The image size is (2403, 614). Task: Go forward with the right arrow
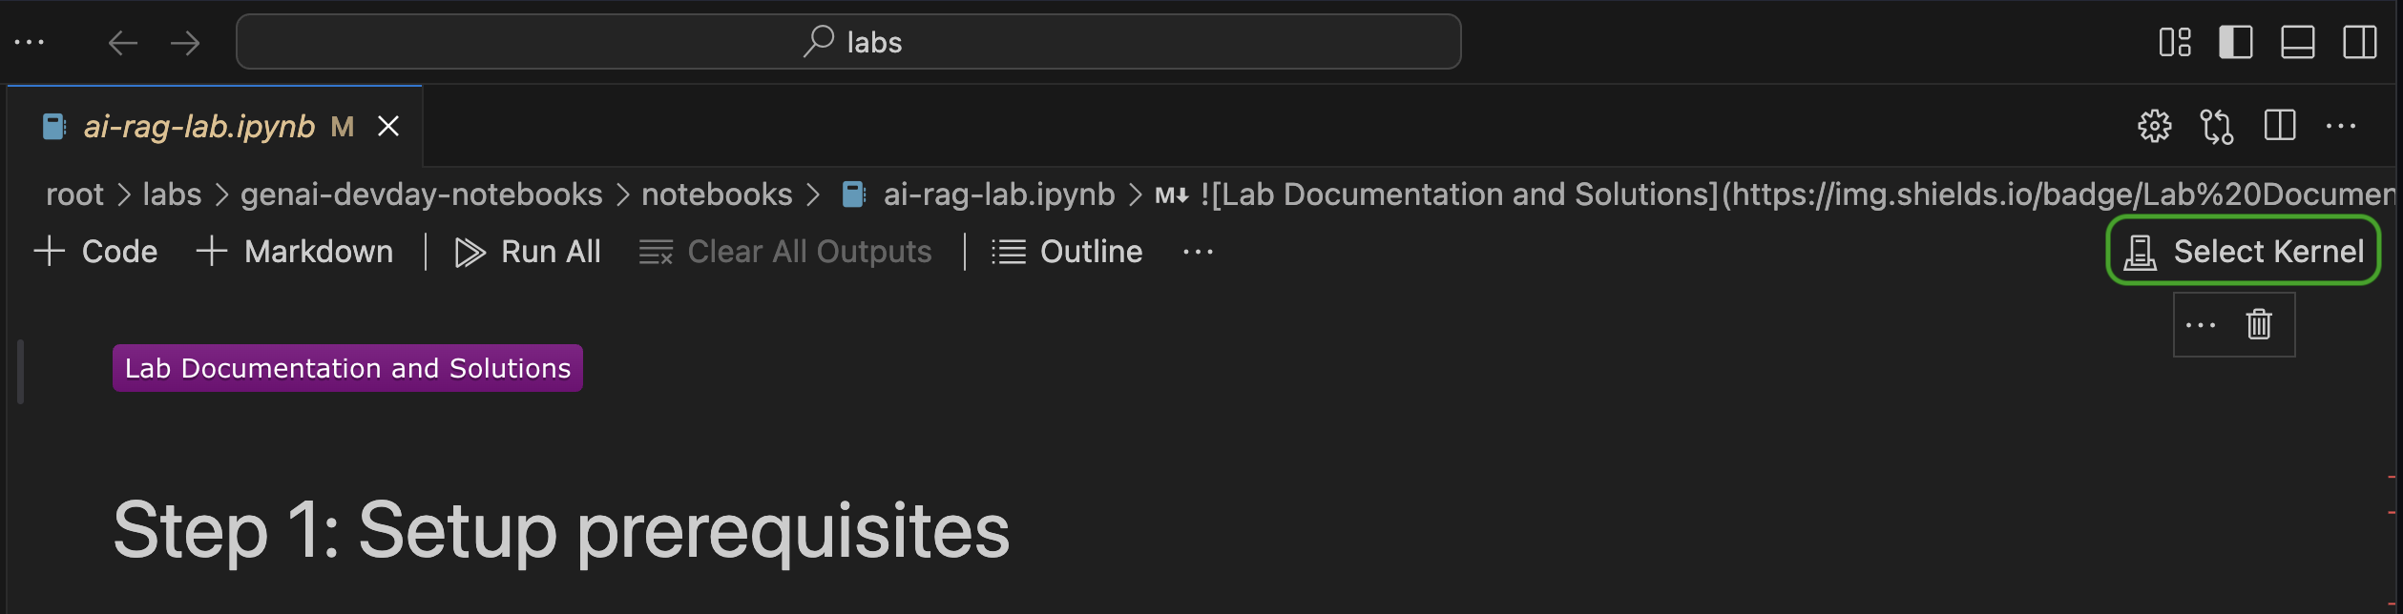tap(185, 42)
